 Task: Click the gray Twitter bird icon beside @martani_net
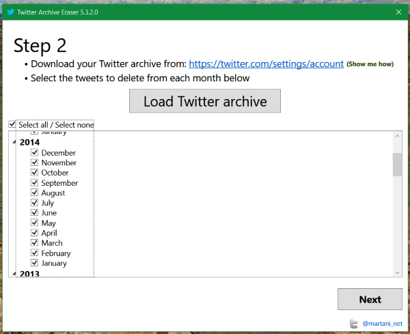click(353, 324)
